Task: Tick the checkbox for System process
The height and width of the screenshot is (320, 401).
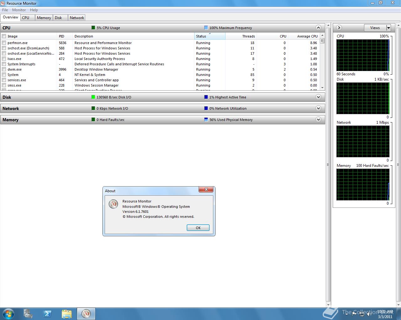Action: coord(4,75)
